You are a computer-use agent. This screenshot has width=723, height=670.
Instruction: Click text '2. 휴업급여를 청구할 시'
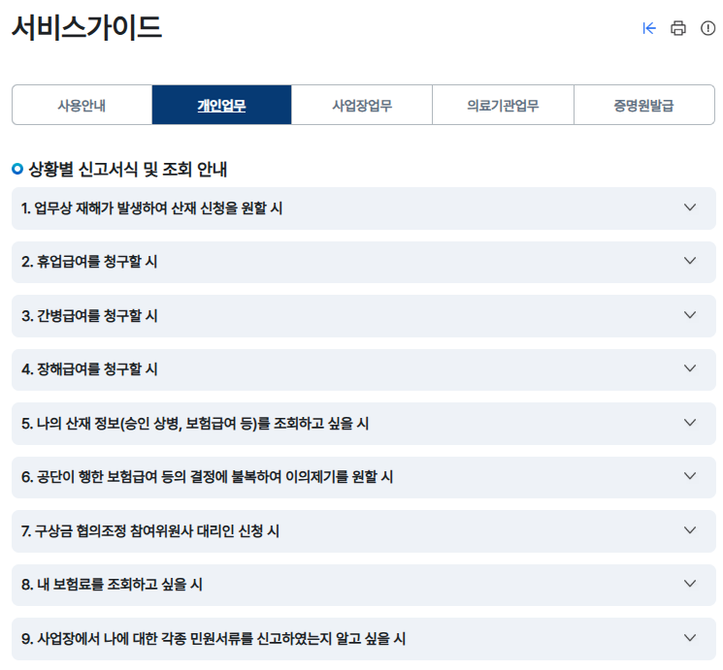pos(89,262)
